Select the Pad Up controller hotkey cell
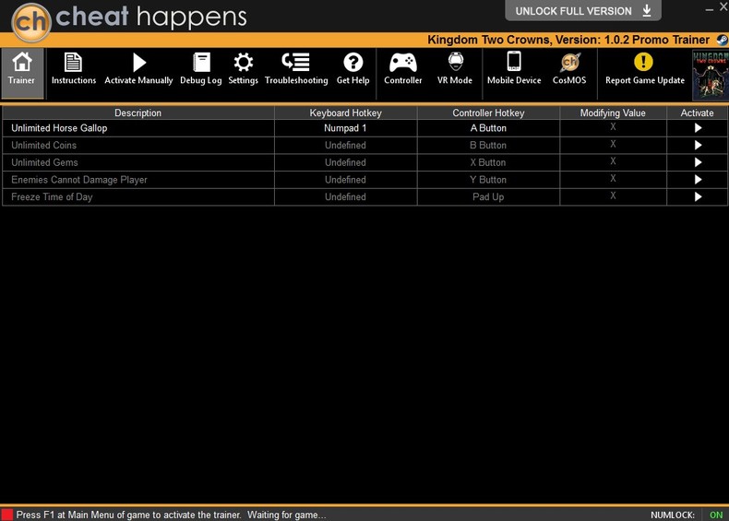729x521 pixels. [488, 197]
